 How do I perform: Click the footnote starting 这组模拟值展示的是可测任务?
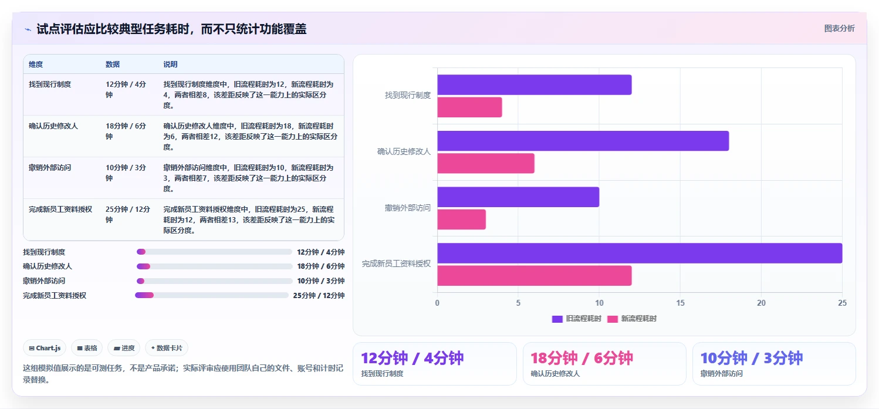coord(183,374)
